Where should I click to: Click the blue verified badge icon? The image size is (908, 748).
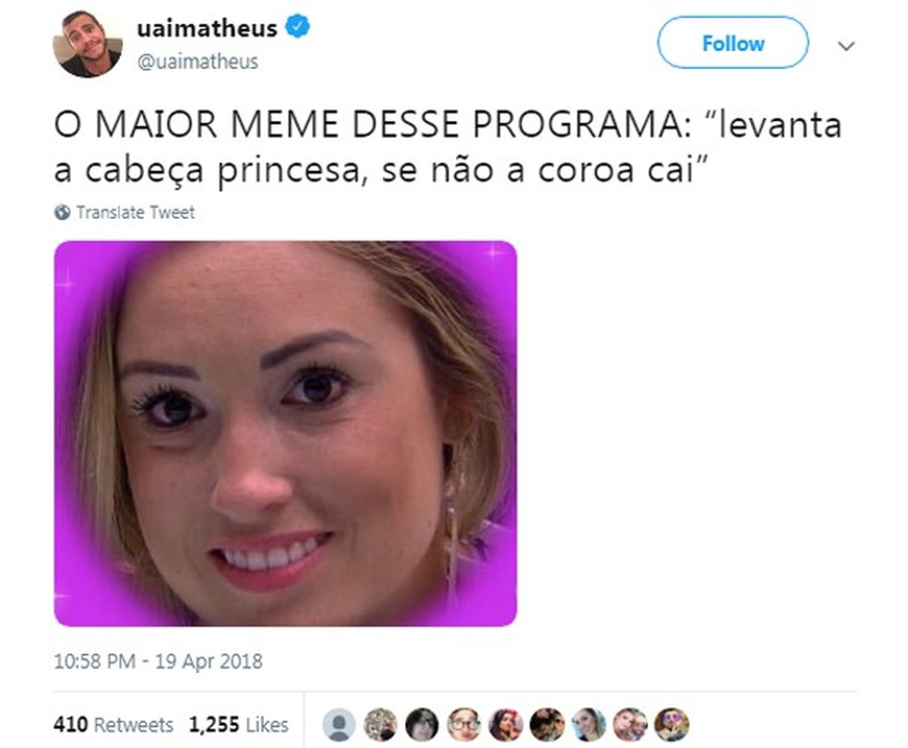(298, 28)
